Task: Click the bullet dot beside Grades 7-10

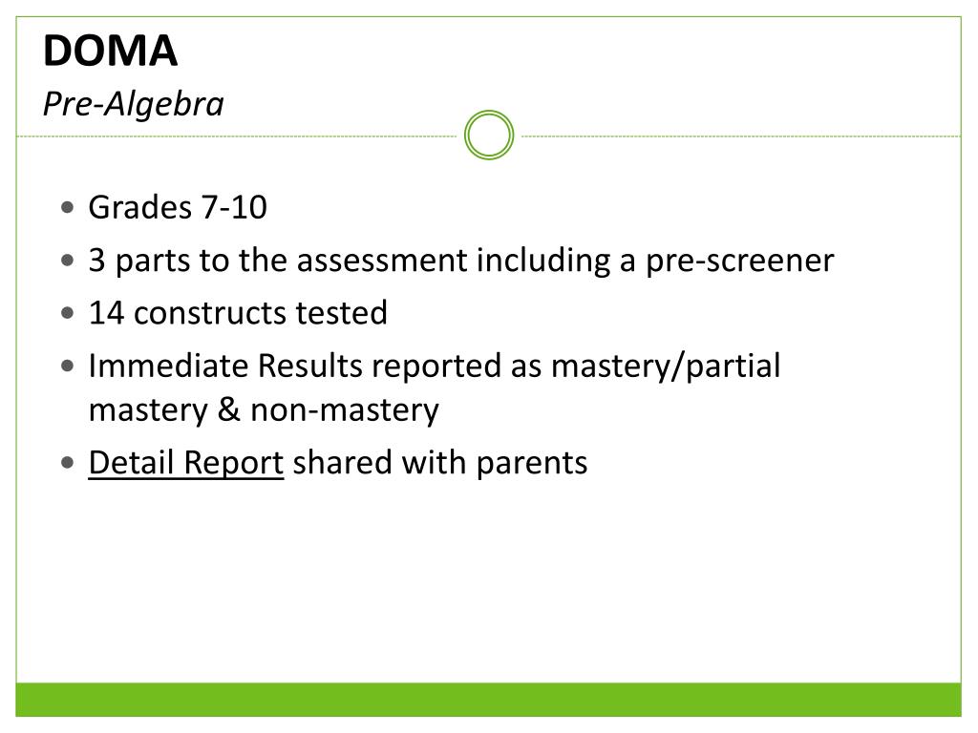Action: click(66, 207)
